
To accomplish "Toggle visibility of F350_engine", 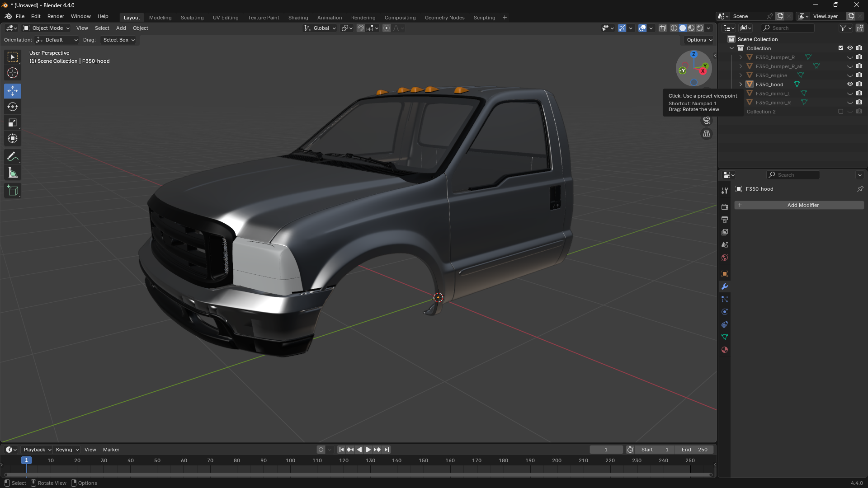I will click(x=850, y=75).
